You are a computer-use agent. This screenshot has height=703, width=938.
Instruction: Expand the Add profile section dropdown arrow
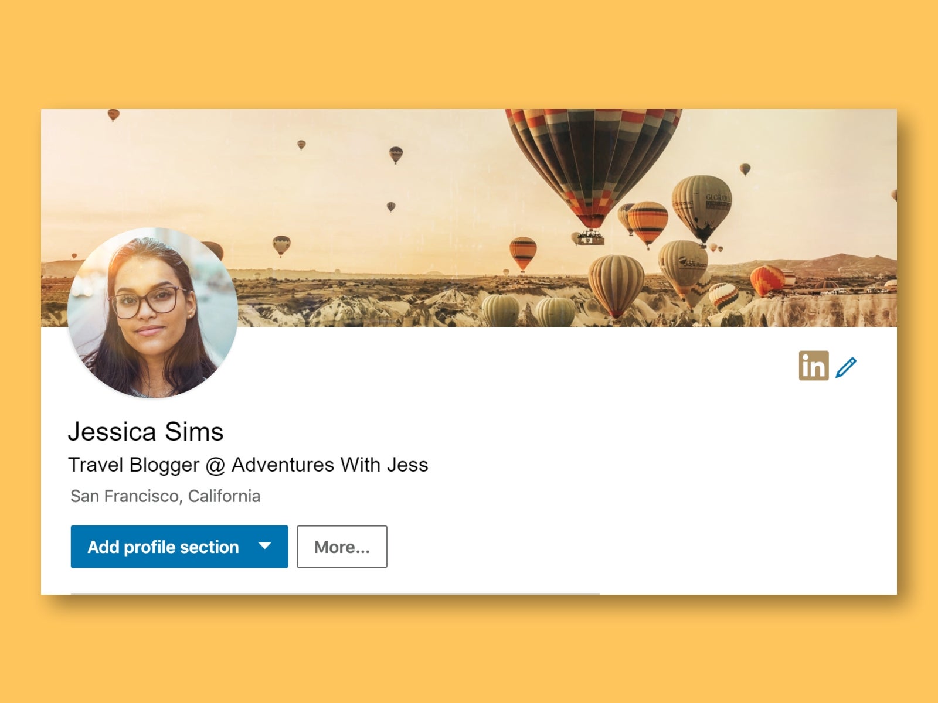[265, 547]
